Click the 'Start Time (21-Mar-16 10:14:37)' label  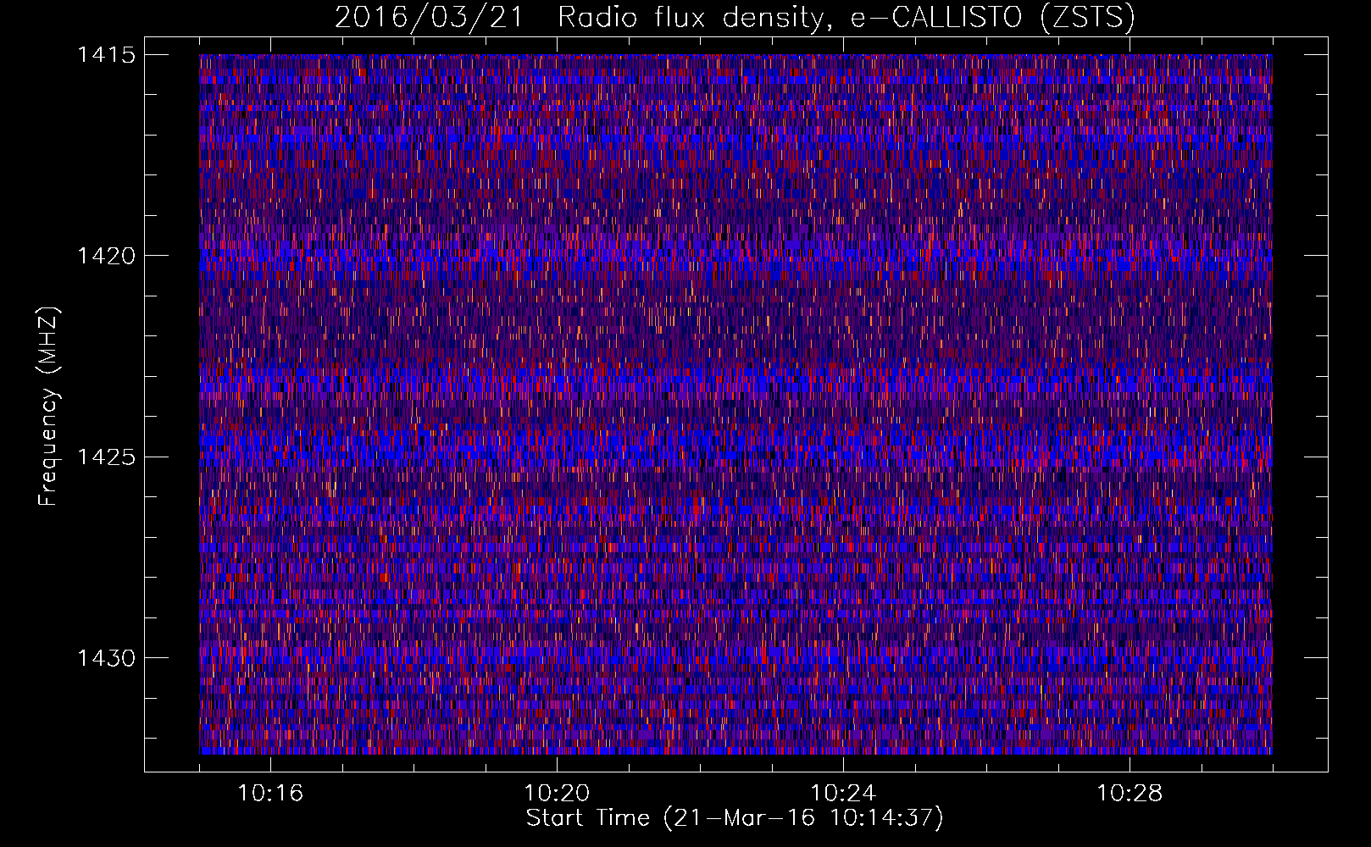tap(735, 818)
